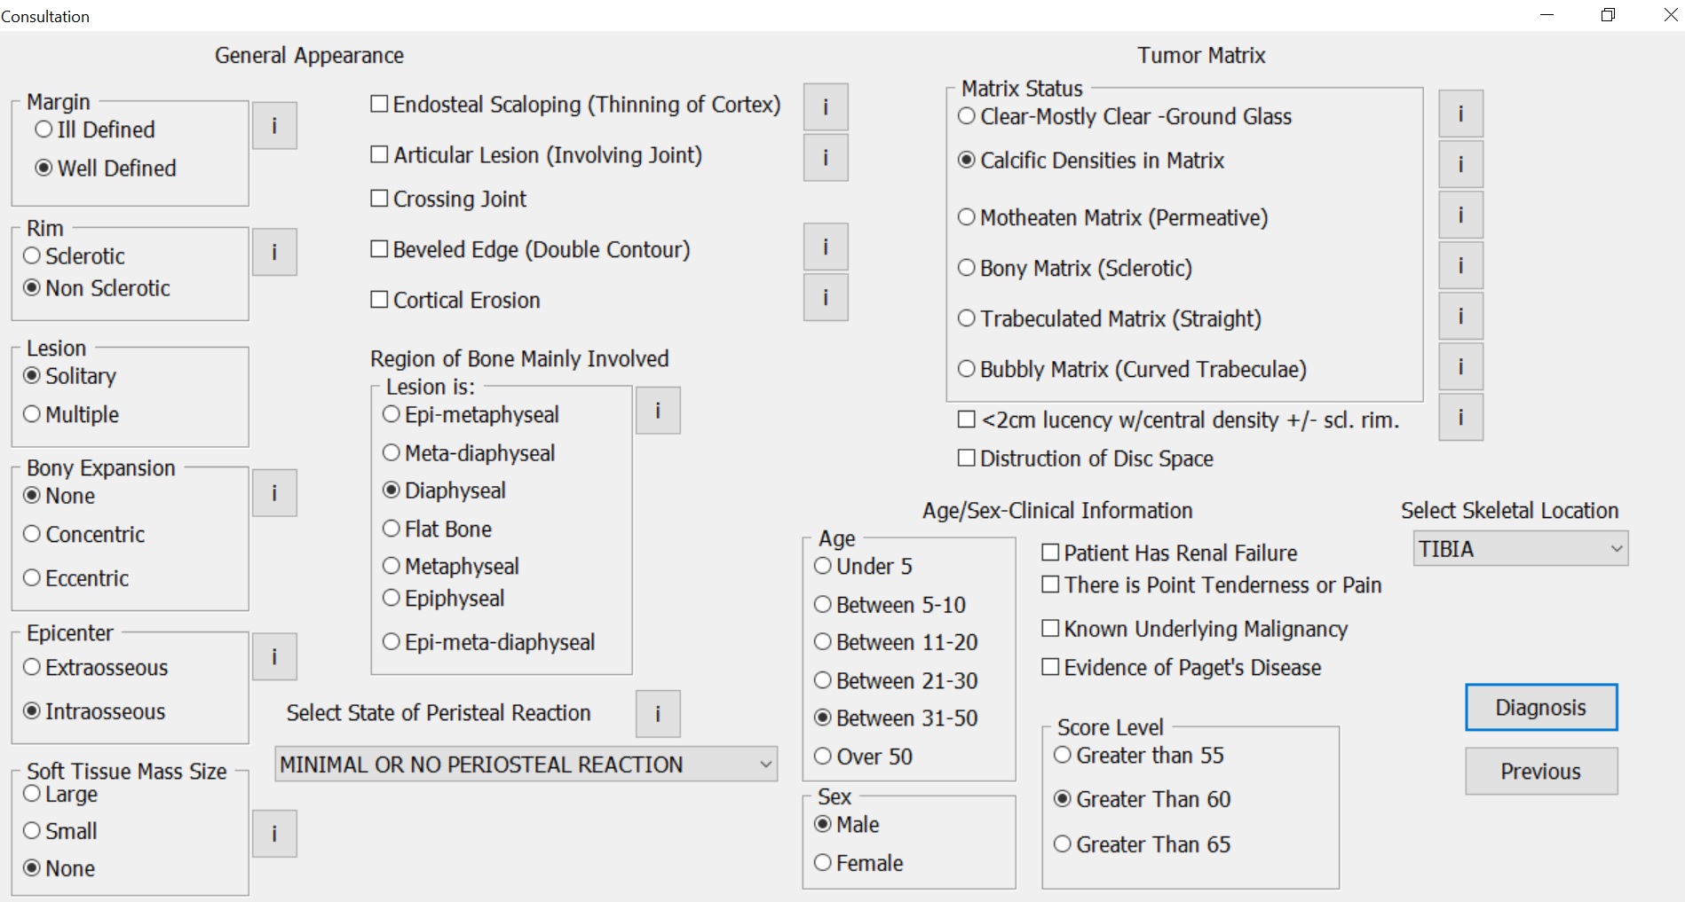This screenshot has height=902, width=1685.
Task: Select Clear-Mostly Clear Ground Glass matrix
Action: pyautogui.click(x=1125, y=116)
